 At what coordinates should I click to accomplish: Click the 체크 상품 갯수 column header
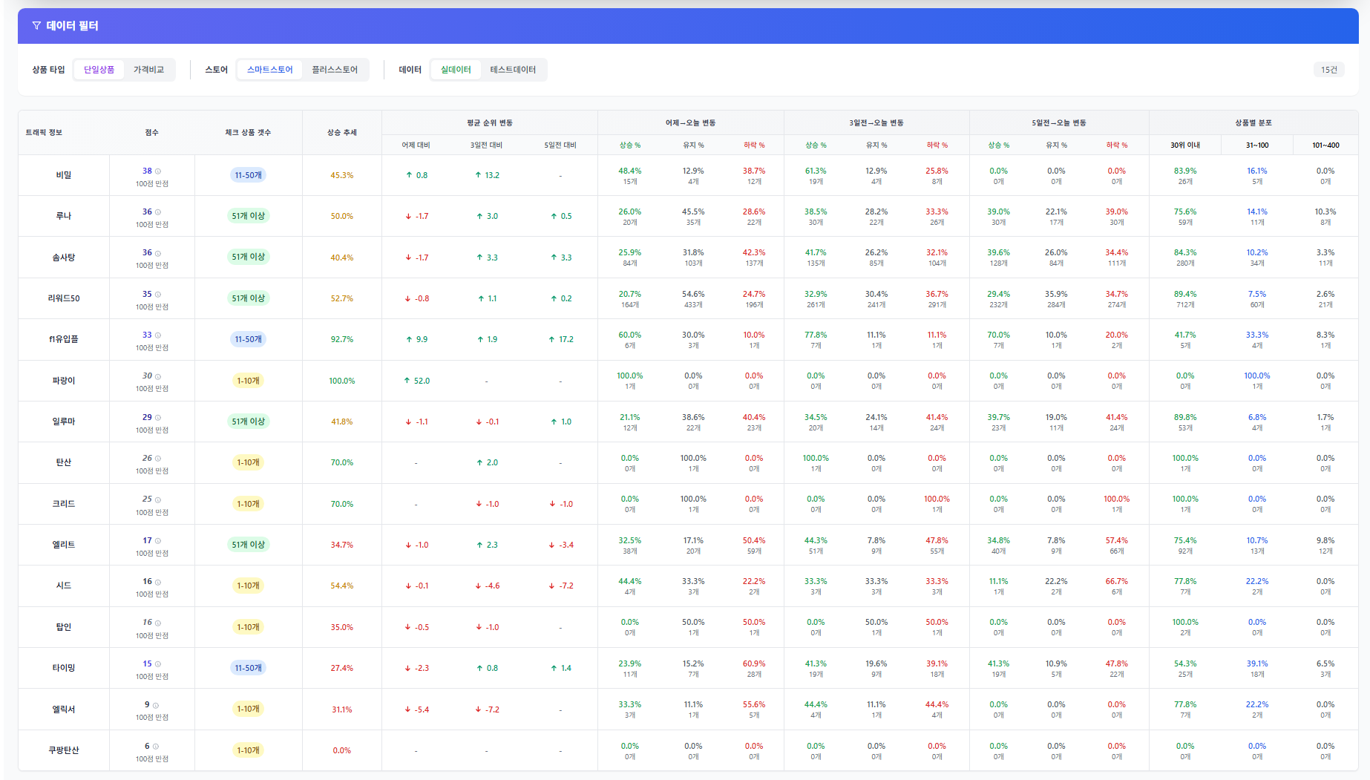248,133
